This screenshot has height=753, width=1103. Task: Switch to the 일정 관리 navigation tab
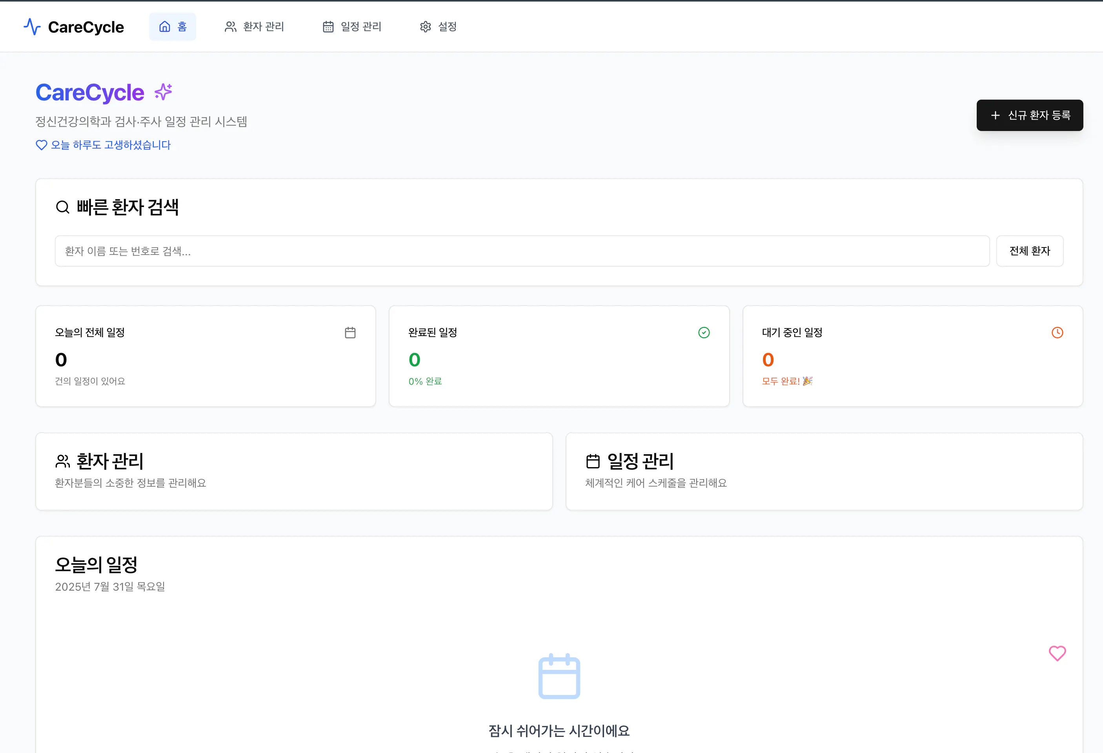(x=352, y=27)
